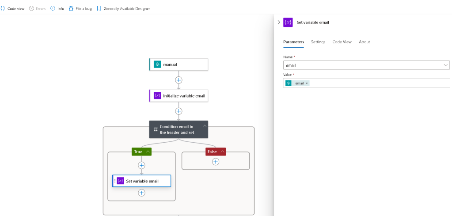452x216 pixels.
Task: Add an action below Set variable email
Action: [x=141, y=193]
